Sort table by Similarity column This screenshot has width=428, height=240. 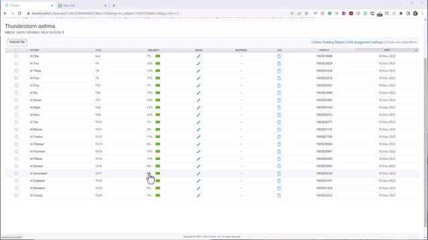coord(153,50)
